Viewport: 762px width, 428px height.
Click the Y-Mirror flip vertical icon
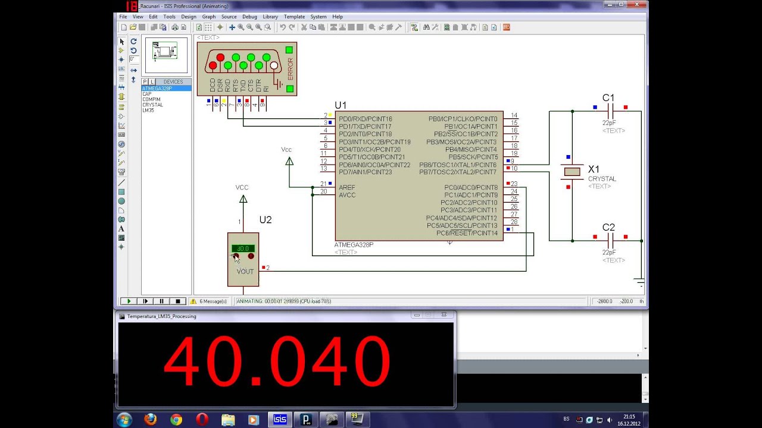coord(133,79)
